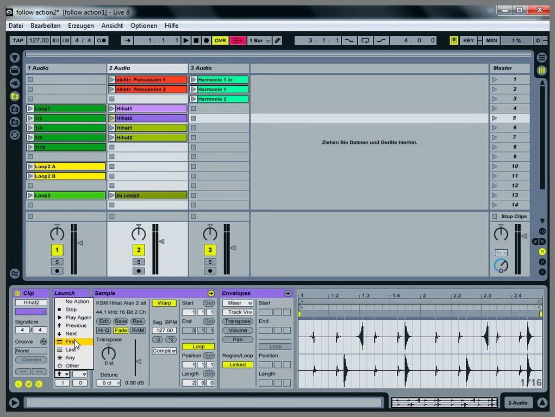Click the Rev. reverse sample button
Image resolution: width=555 pixels, height=417 pixels.
[x=138, y=321]
